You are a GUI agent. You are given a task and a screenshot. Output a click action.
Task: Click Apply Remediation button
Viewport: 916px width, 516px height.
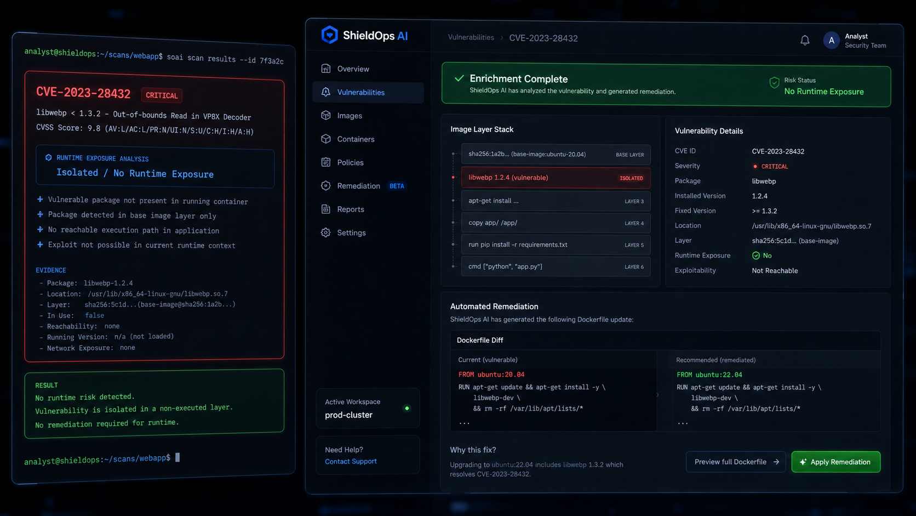(x=835, y=462)
